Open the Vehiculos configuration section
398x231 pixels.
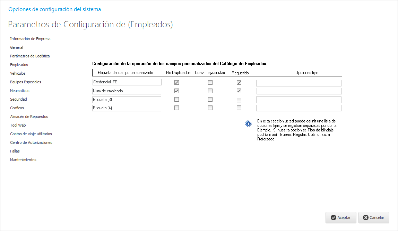pyautogui.click(x=18, y=73)
